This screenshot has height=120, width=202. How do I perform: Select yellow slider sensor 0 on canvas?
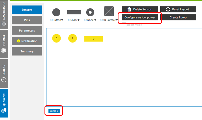[94, 39]
